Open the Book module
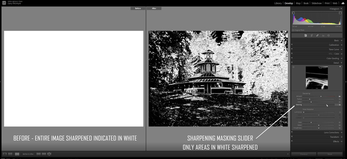 tap(306, 3)
